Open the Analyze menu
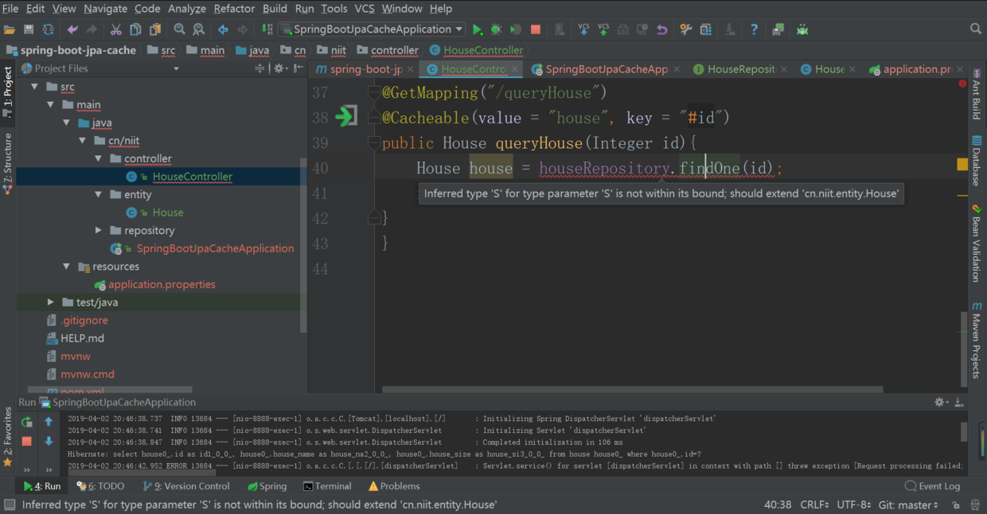The width and height of the screenshot is (987, 514). 187,9
